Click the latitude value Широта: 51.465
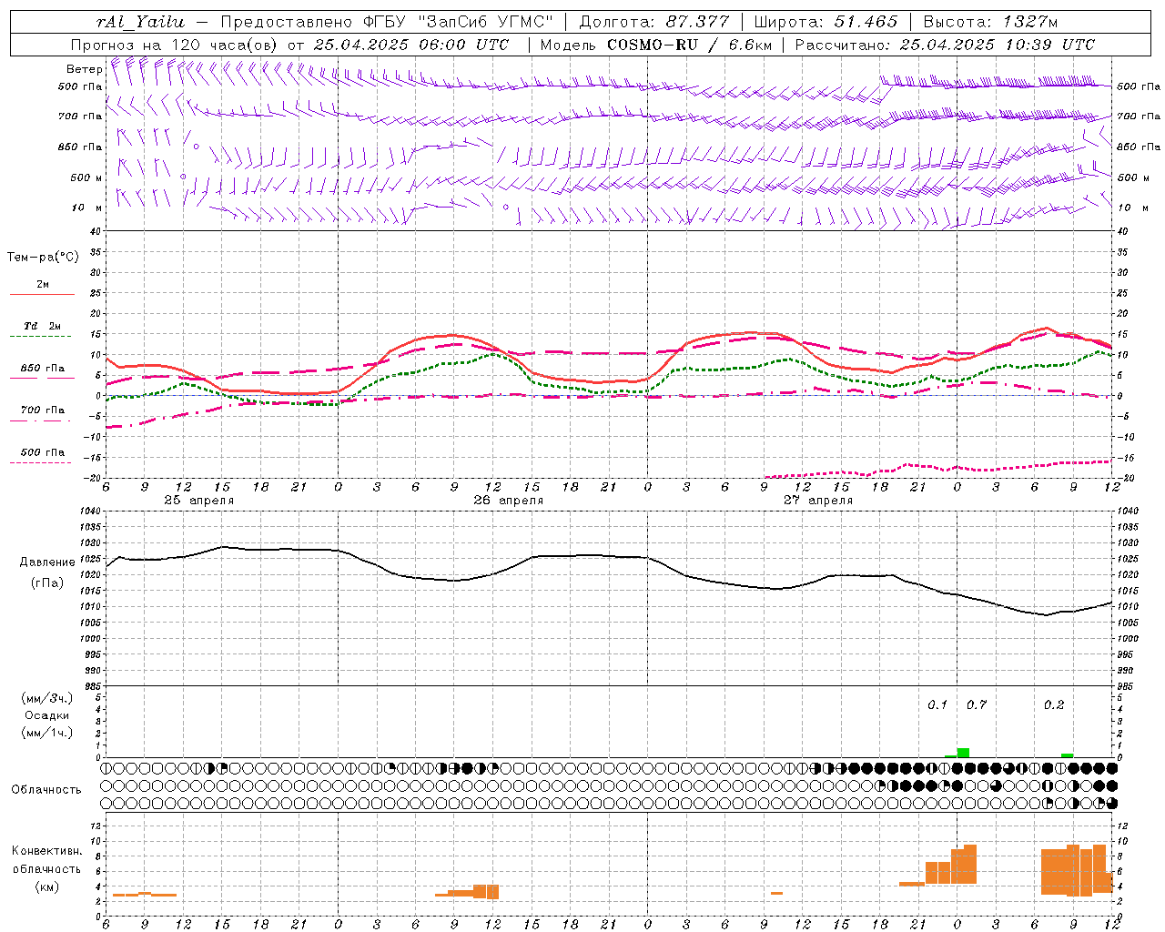 (x=826, y=22)
